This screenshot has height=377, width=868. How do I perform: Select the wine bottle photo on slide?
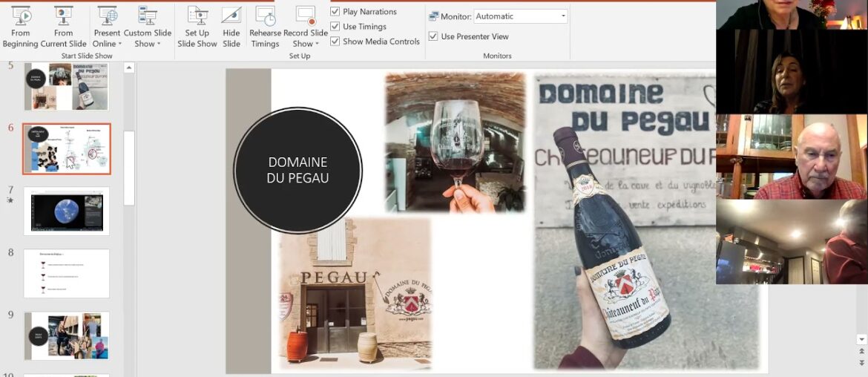coord(625,221)
